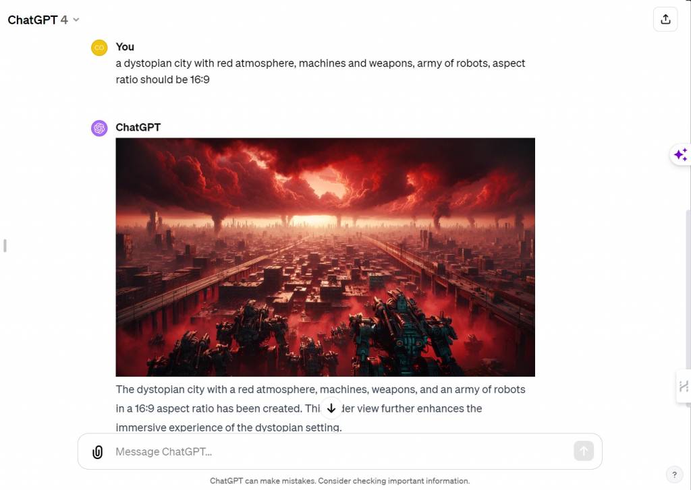Screen dimensions: 691x490
Task: Click the send message arrow button
Action: pyautogui.click(x=584, y=451)
